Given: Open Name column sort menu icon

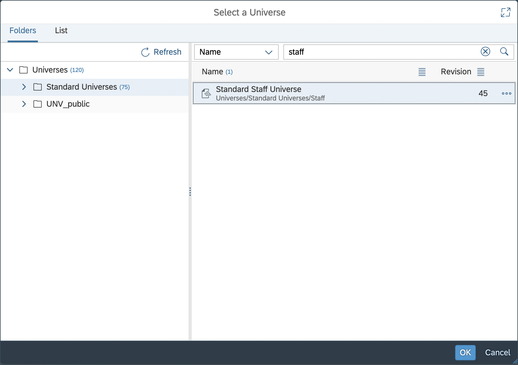Looking at the screenshot, I should tap(422, 72).
